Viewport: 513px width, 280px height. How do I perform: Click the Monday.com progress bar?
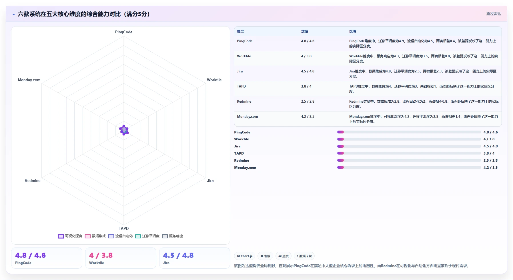pyautogui.click(x=409, y=167)
